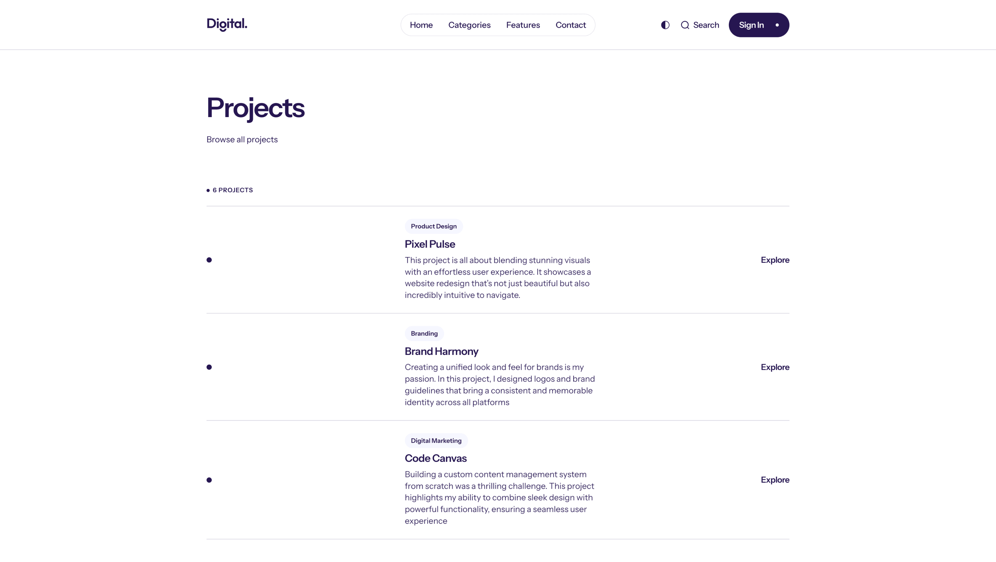This screenshot has height=562, width=996.
Task: Toggle the dark mode contrast icon
Action: point(665,25)
